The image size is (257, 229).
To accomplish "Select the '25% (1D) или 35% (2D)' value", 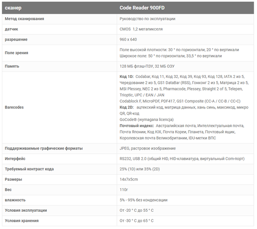I will click(x=142, y=169).
